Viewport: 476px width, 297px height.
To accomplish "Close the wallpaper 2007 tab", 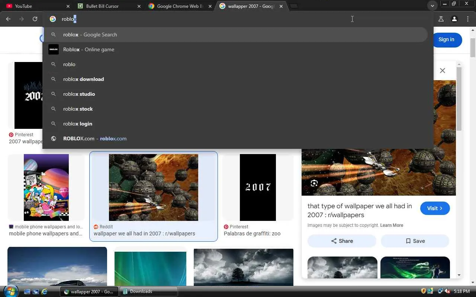I will [x=281, y=6].
